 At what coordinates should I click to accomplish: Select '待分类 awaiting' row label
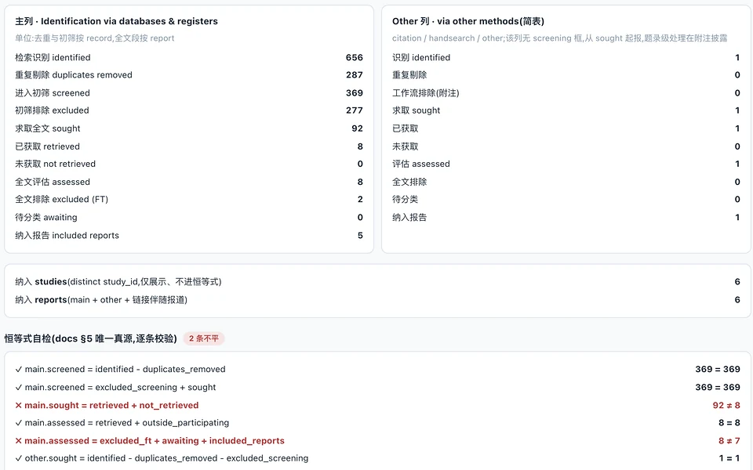[x=46, y=217]
